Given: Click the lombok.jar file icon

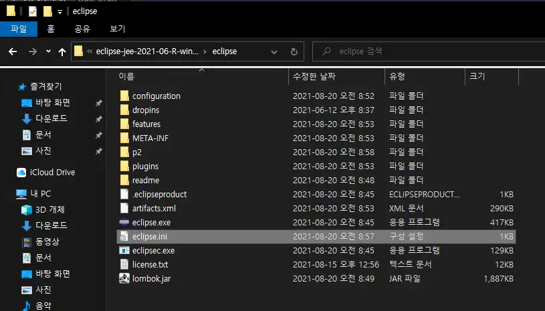Looking at the screenshot, I should coord(124,278).
